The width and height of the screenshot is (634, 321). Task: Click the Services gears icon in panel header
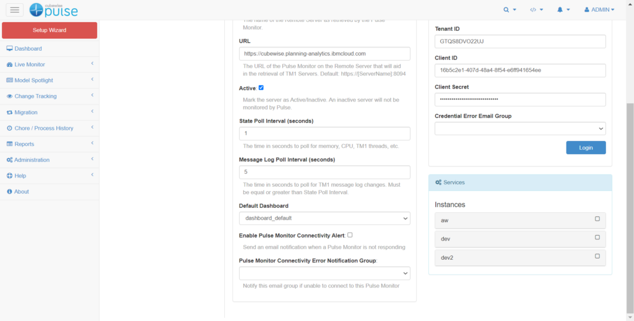(x=438, y=182)
